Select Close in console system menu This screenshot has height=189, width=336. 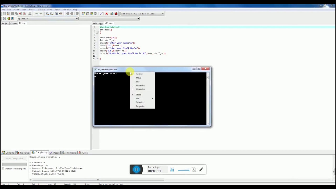click(142, 94)
